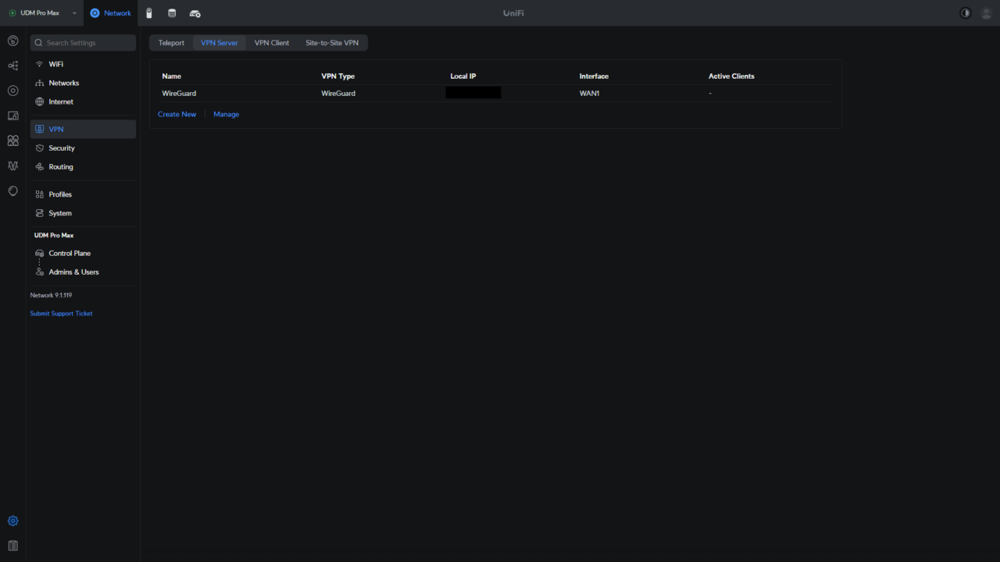Click the Local IP column header
The image size is (1000, 562).
(x=463, y=76)
